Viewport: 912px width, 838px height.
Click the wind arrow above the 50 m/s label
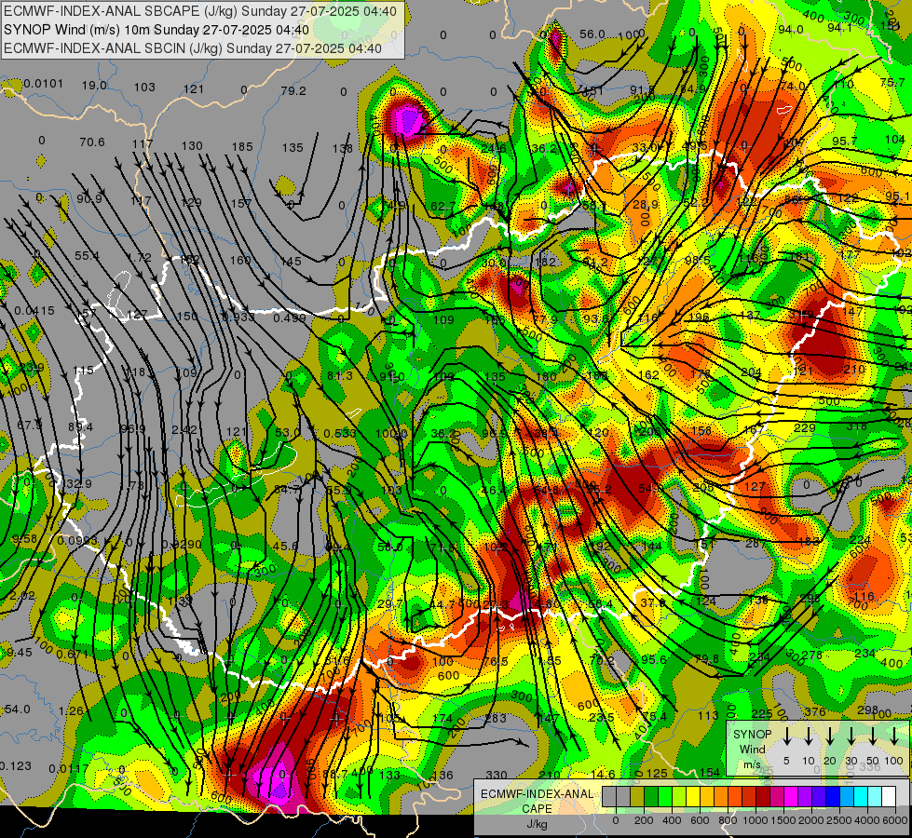[873, 736]
